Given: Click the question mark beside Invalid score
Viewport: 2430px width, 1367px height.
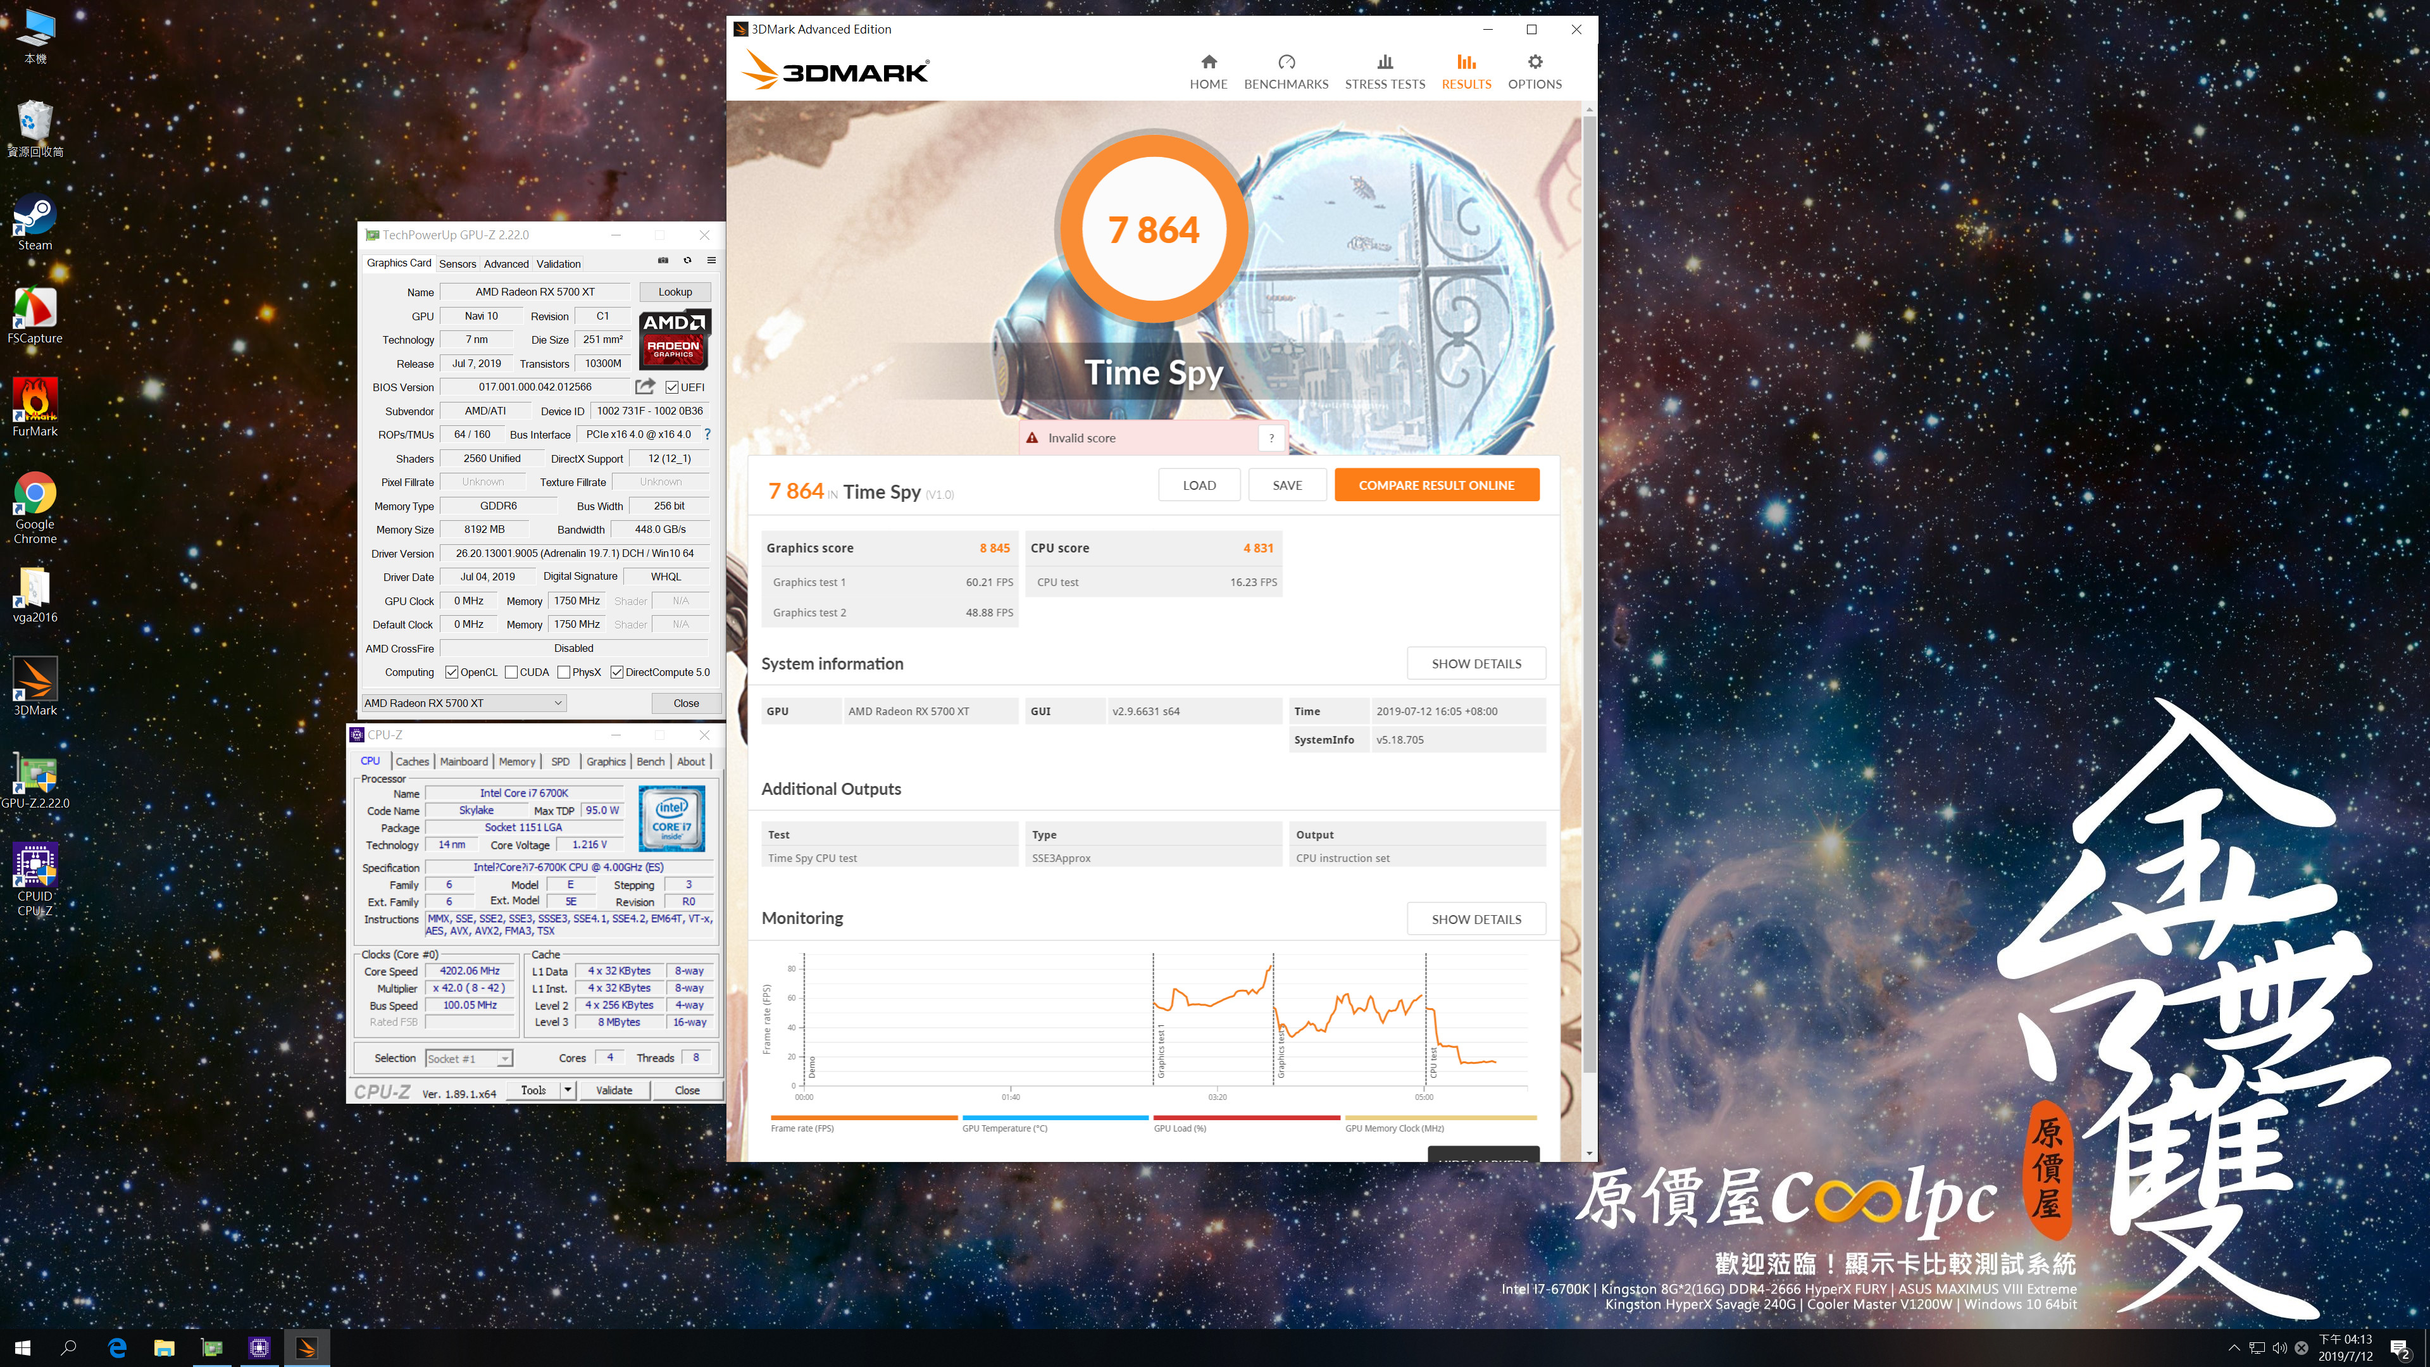Looking at the screenshot, I should [1271, 438].
